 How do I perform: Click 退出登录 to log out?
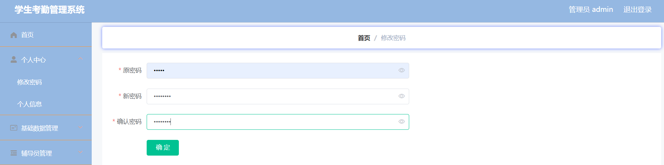coord(637,10)
